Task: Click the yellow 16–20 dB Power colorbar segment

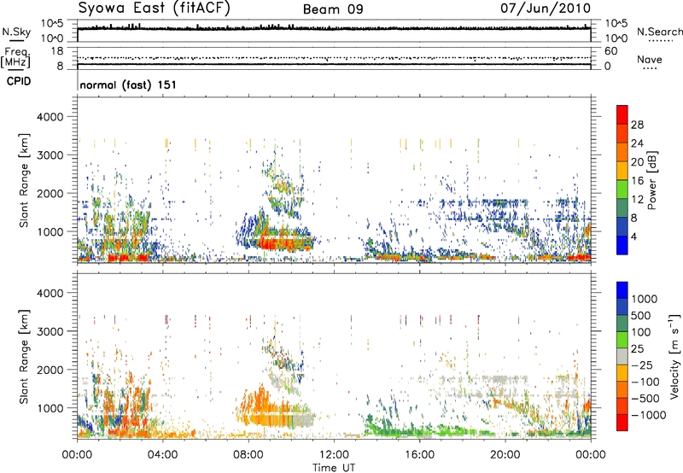Action: tap(622, 171)
